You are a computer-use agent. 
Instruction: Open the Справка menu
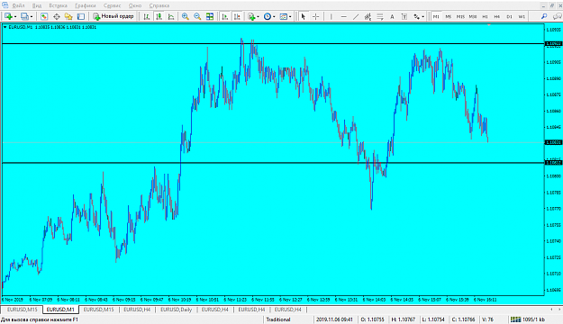point(159,5)
